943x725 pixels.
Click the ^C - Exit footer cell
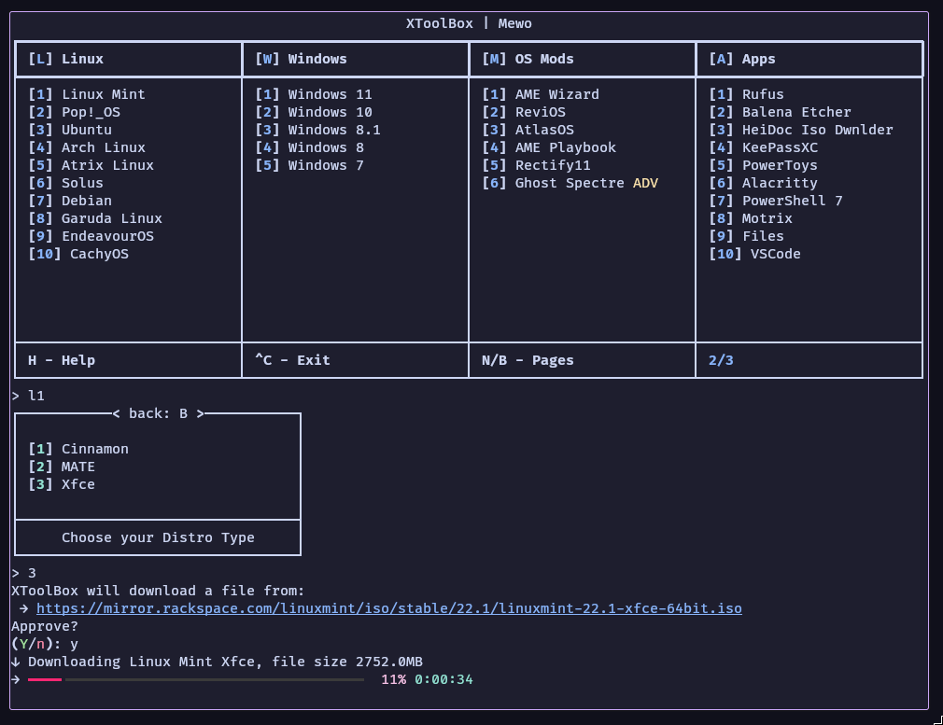tap(355, 361)
